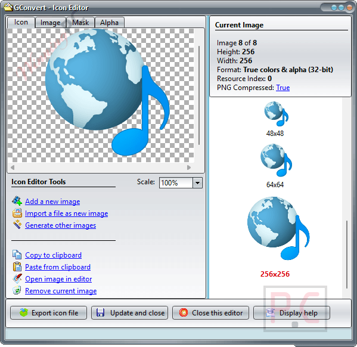Click the Open image in editor icon
This screenshot has height=347, width=357.
coord(17,278)
